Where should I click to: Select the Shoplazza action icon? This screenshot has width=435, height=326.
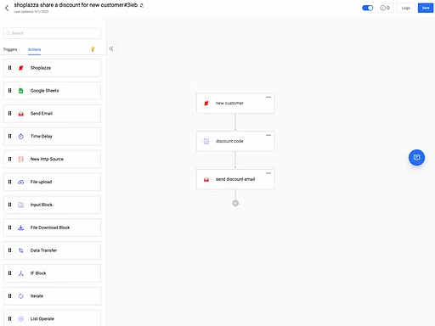pyautogui.click(x=20, y=68)
